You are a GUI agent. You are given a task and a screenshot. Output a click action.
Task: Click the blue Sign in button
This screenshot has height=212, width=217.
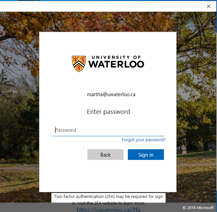(146, 155)
